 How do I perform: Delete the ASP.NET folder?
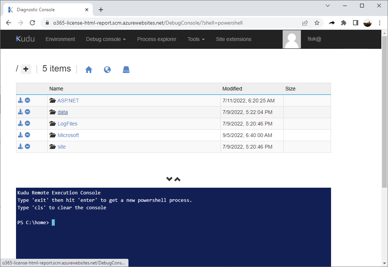coord(28,100)
